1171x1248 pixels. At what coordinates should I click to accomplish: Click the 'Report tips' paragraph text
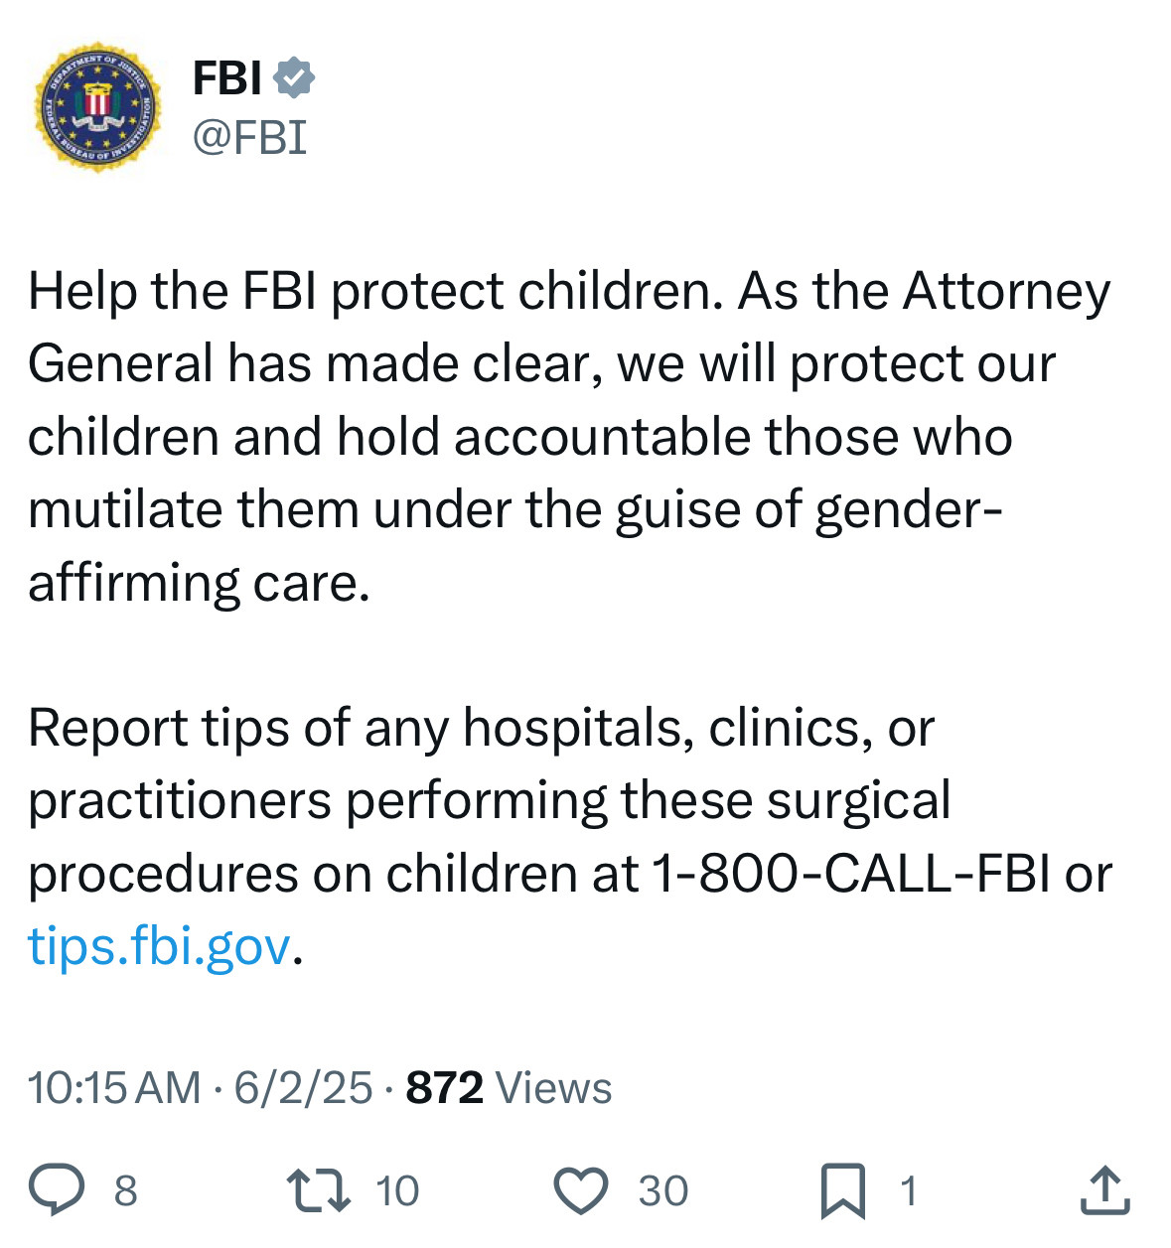pyautogui.click(x=570, y=837)
